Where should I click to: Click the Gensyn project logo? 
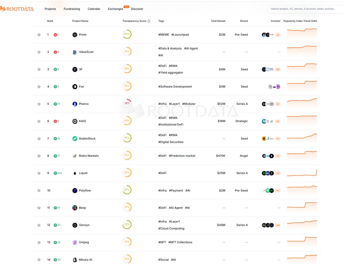tap(75, 225)
